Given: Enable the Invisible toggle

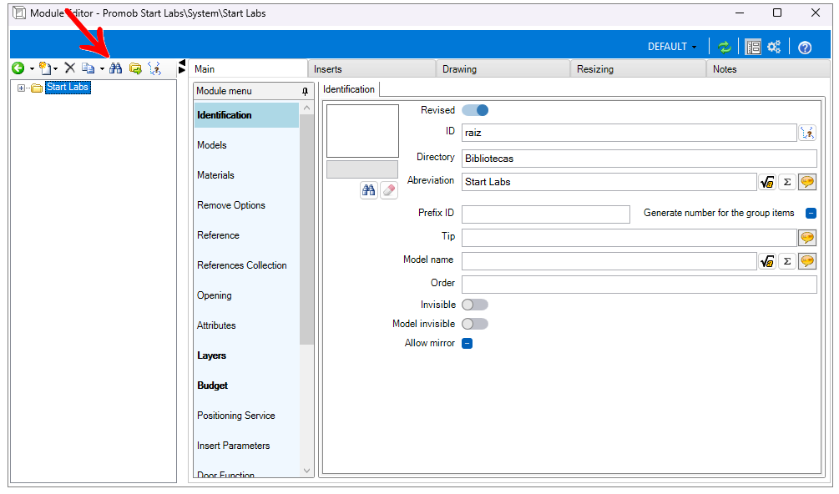Looking at the screenshot, I should click(x=475, y=305).
